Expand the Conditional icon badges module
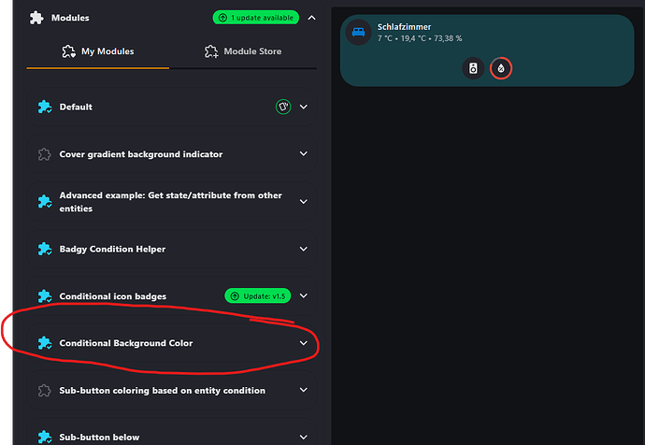 point(304,296)
